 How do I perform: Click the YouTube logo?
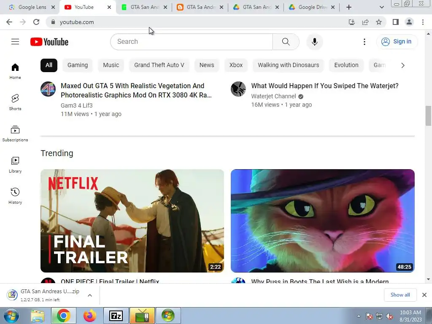(49, 42)
